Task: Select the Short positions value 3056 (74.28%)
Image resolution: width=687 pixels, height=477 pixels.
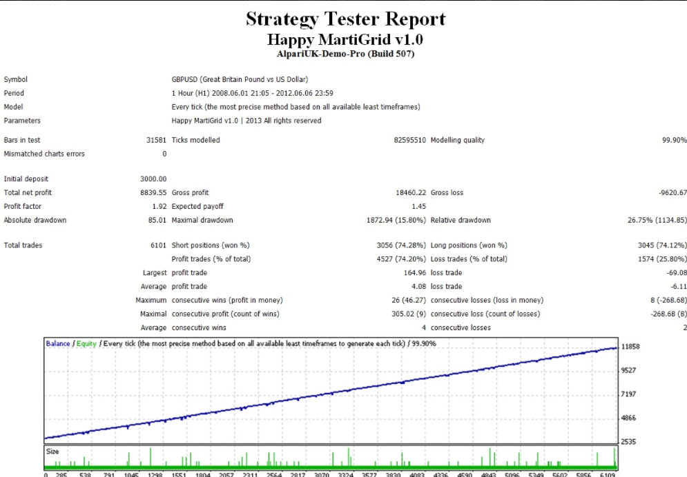Action: [401, 245]
